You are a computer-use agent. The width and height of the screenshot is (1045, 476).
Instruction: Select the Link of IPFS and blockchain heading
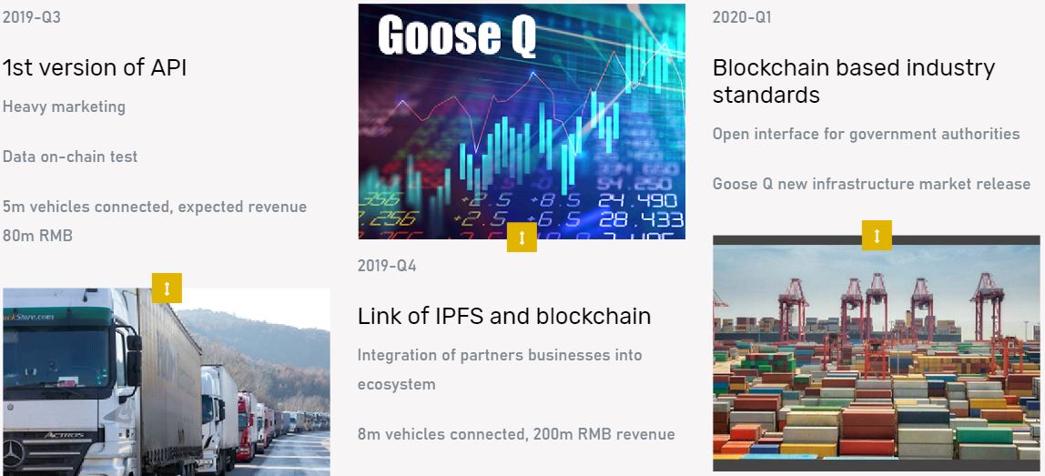[504, 316]
